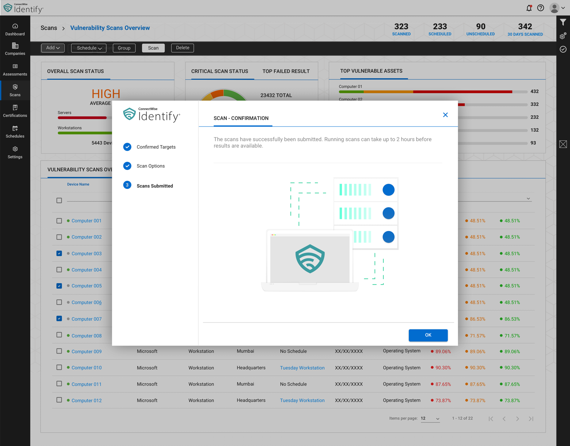The width and height of the screenshot is (570, 446).
Task: Switch to the Top Failed Result tab
Action: coord(286,71)
